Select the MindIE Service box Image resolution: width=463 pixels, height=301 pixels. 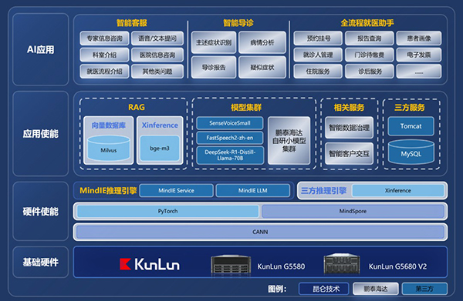[x=176, y=191]
